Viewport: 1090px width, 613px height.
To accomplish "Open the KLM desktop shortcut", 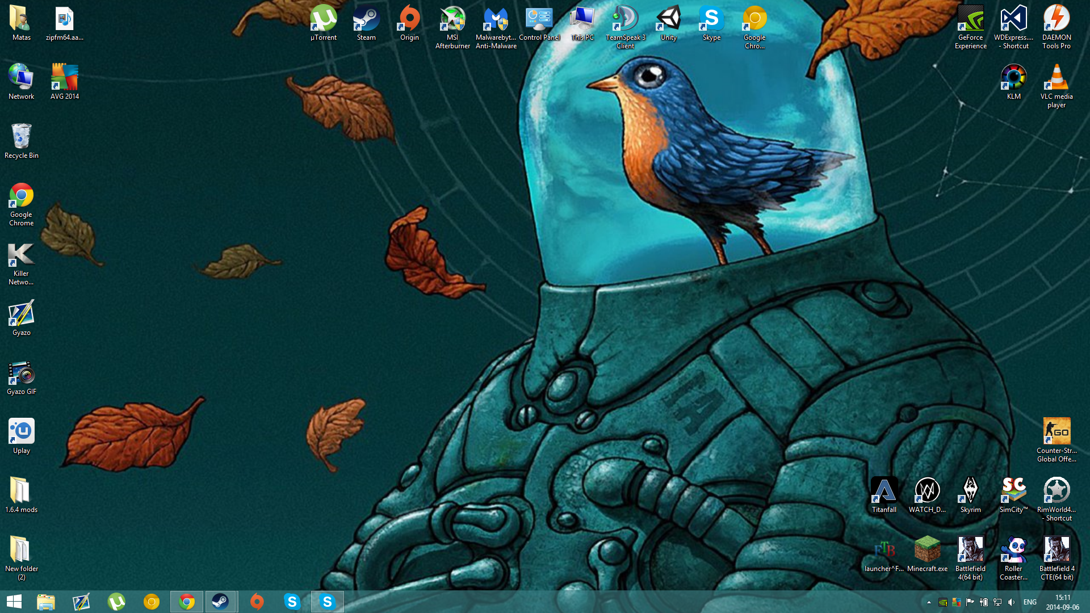I will (1014, 82).
